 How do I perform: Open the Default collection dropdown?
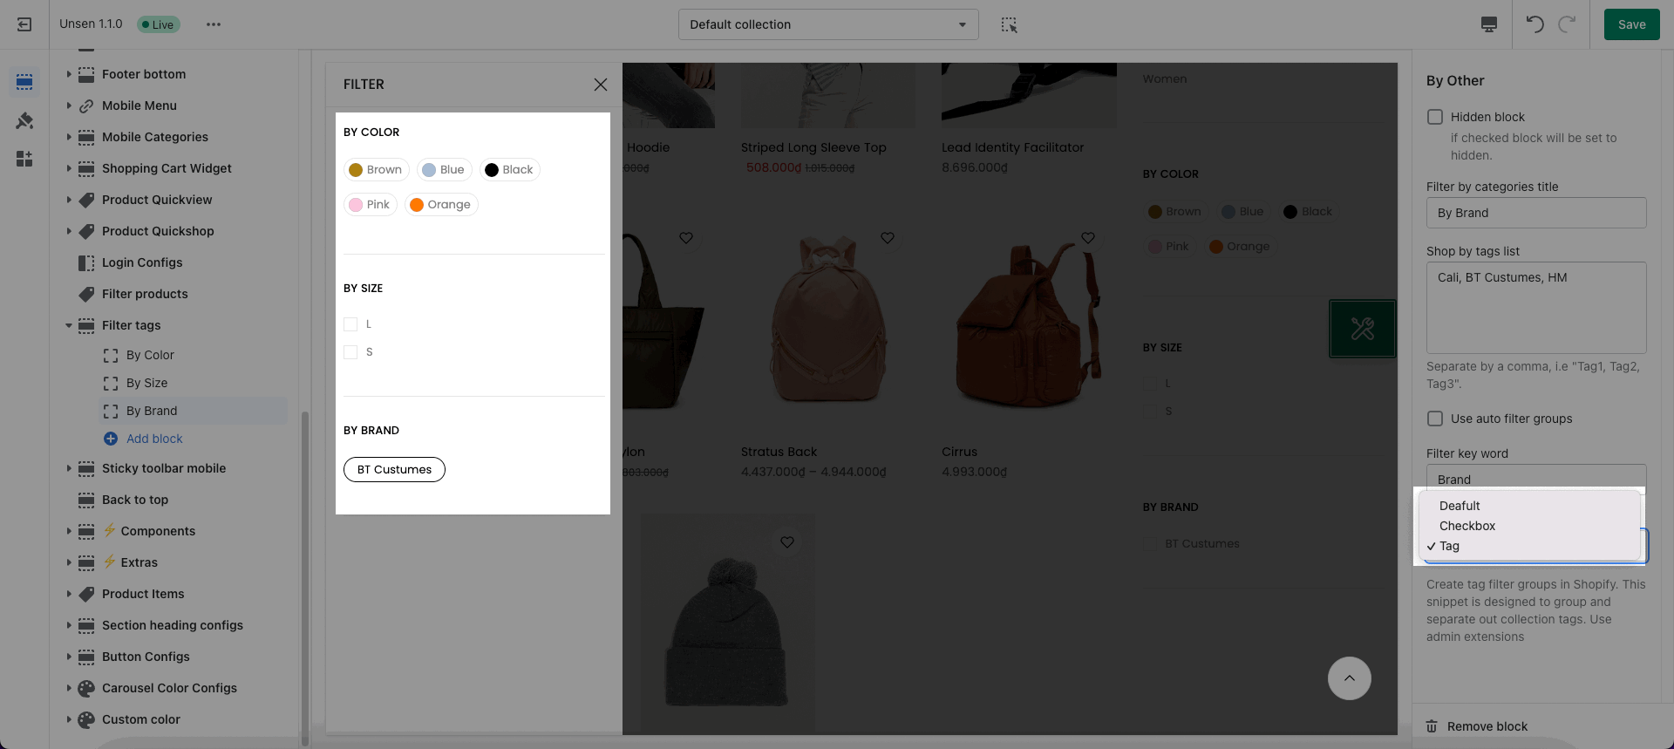tap(827, 24)
